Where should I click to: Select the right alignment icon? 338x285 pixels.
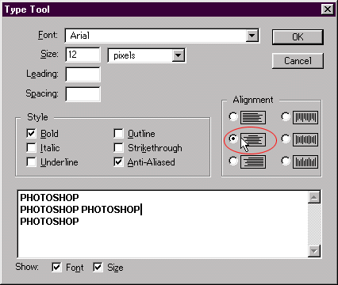point(253,161)
